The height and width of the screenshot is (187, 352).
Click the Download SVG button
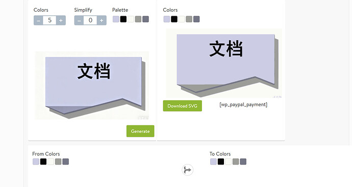pos(182,106)
